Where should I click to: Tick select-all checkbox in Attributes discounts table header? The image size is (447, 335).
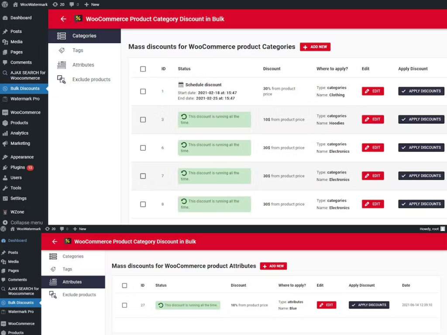click(124, 285)
